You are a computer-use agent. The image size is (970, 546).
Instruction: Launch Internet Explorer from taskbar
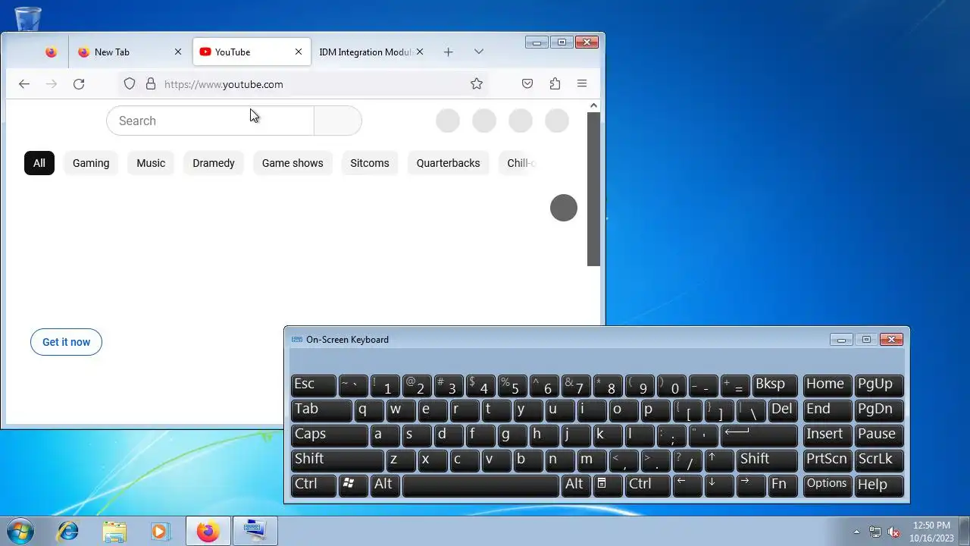pyautogui.click(x=68, y=531)
